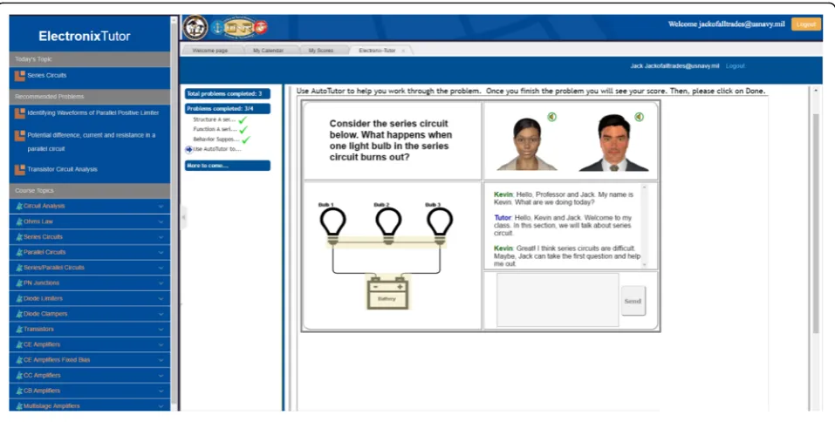
Task: Click the ONR logo emblem
Action: tap(238, 28)
